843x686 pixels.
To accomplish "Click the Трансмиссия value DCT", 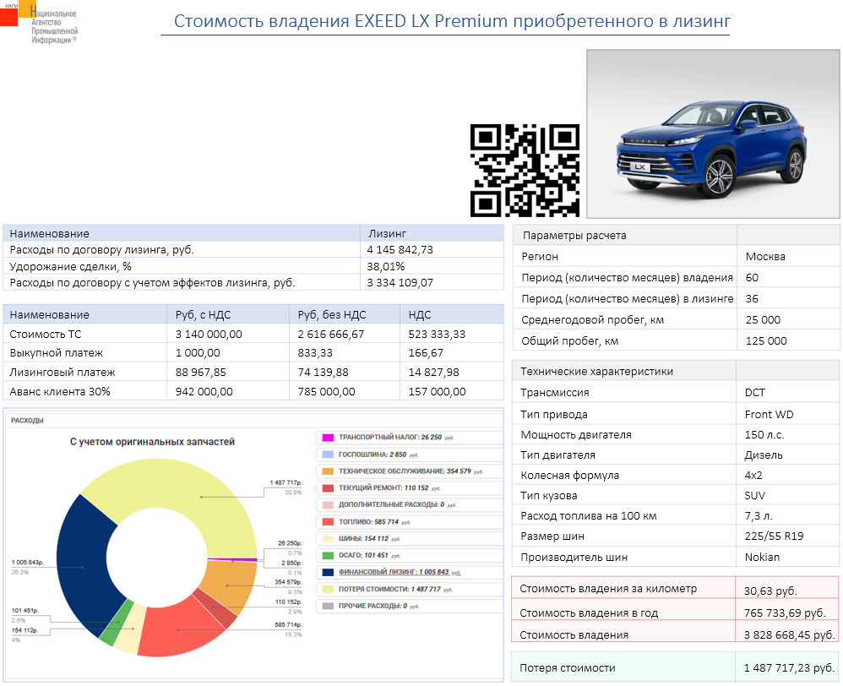I will pos(754,393).
